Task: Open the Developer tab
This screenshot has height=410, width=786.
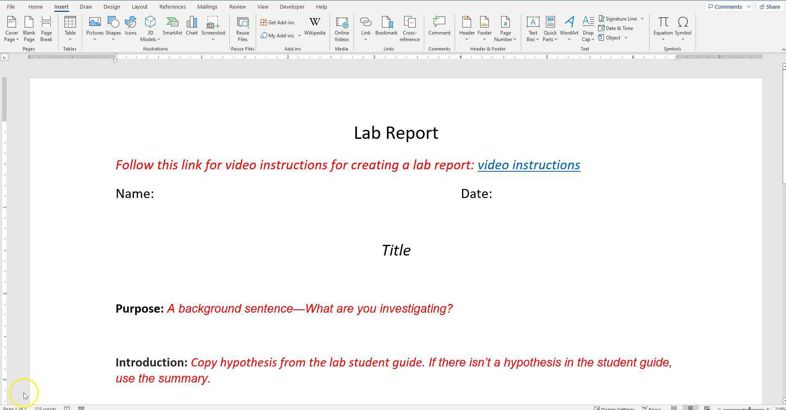Action: pyautogui.click(x=292, y=7)
